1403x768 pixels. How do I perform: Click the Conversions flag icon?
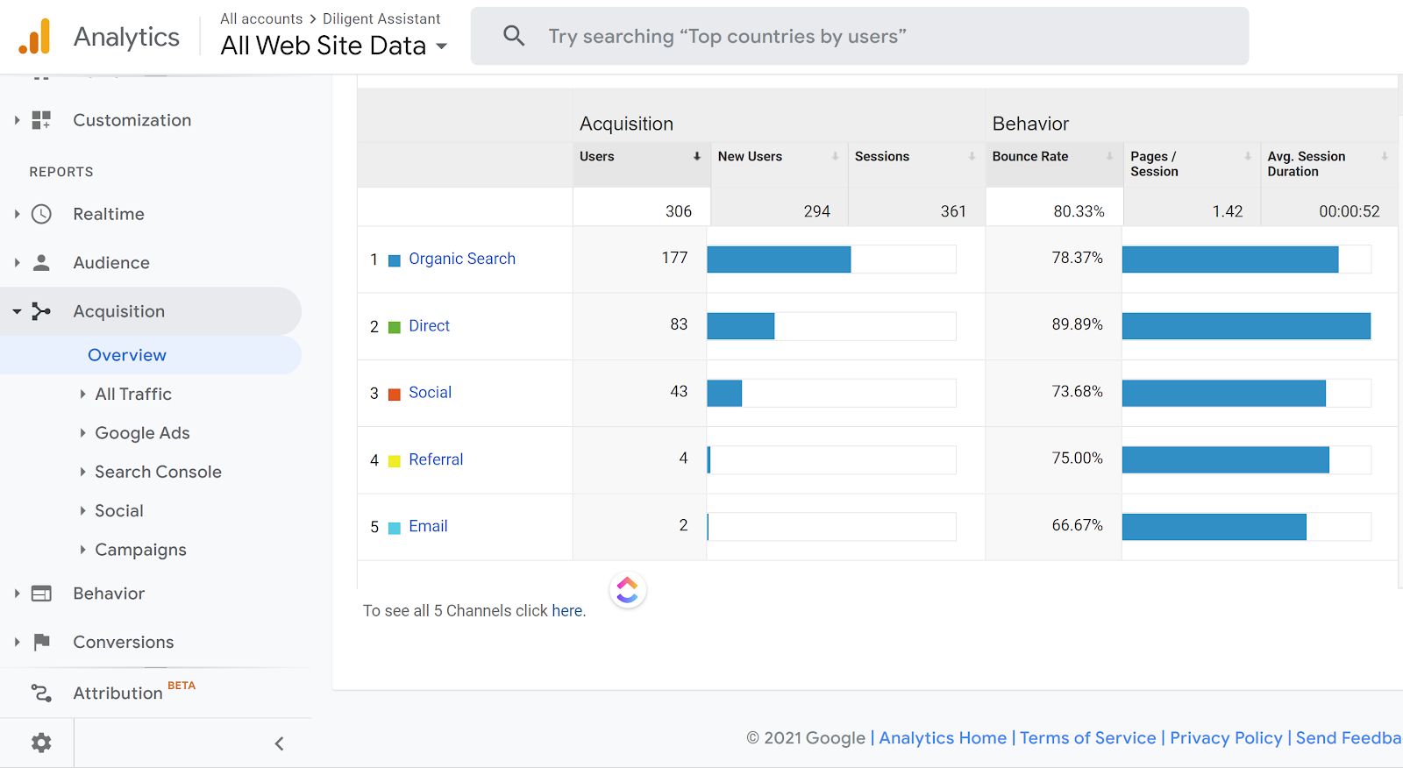41,642
